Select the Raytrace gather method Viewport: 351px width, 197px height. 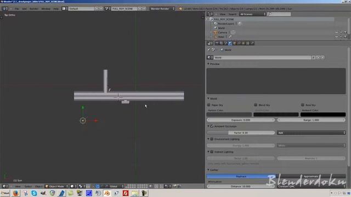[241, 176]
